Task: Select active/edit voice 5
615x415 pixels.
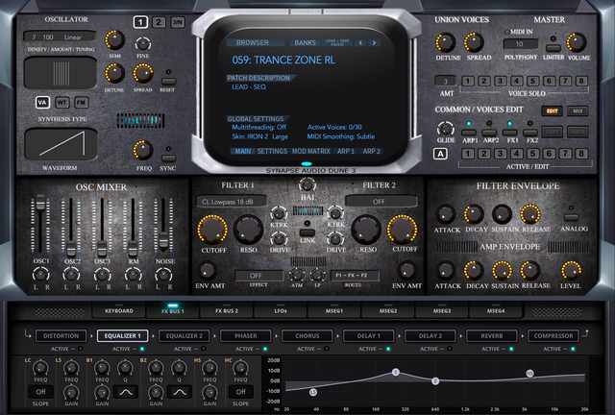Action: pyautogui.click(x=532, y=154)
